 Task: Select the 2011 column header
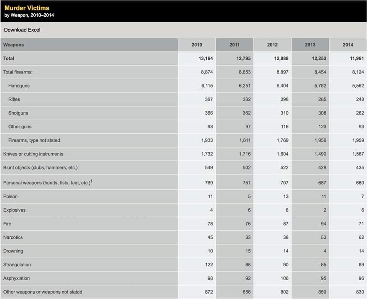point(235,45)
